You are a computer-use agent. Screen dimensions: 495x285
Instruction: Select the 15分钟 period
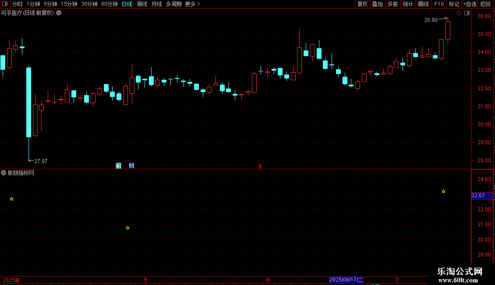(69, 4)
